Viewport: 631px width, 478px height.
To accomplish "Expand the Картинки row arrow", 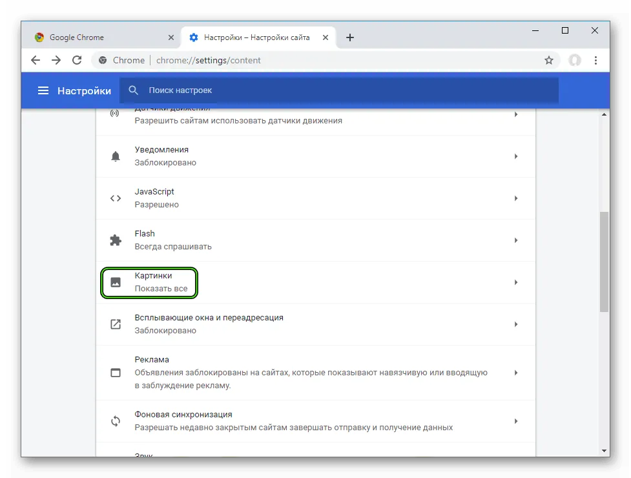I will tap(516, 282).
